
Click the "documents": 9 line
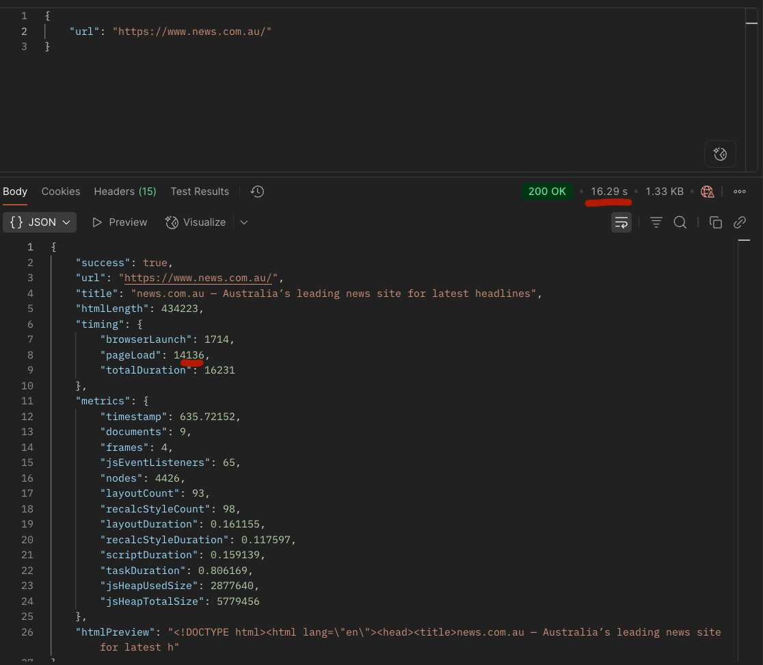coord(146,432)
